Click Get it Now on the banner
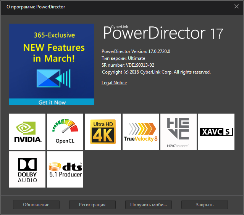Screen dimensions: 244x215 point(52,102)
